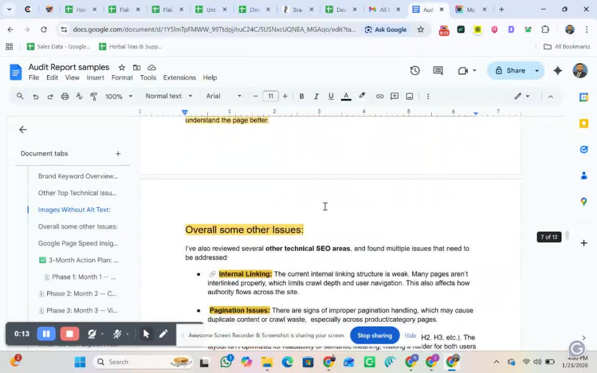597x373 pixels.
Task: Decrease font size
Action: (256, 96)
